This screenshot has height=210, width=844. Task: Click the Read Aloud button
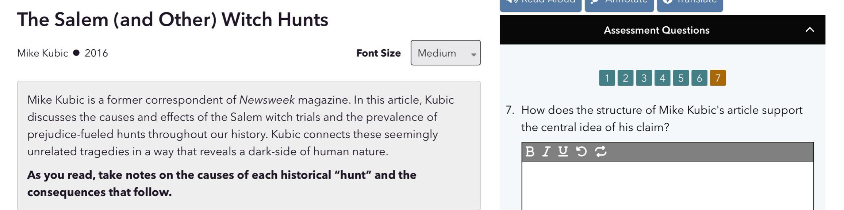(540, 4)
